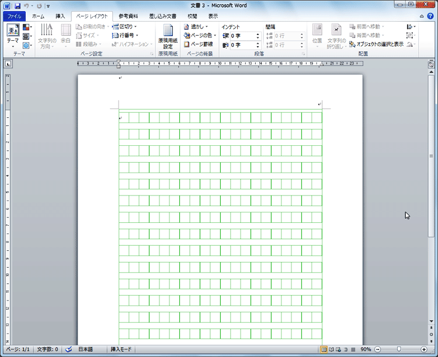This screenshot has height=357, width=438.
Task: Click vertical scrollbar down arrow
Action: pyautogui.click(x=432, y=321)
